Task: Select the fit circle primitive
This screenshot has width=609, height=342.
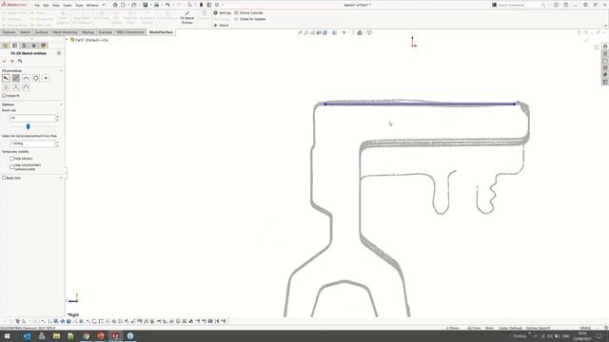Action: coord(36,78)
